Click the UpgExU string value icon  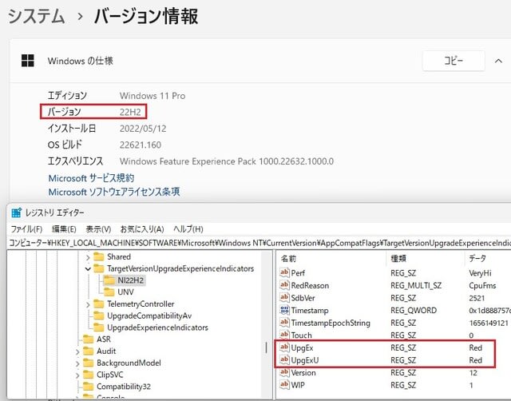coord(284,359)
